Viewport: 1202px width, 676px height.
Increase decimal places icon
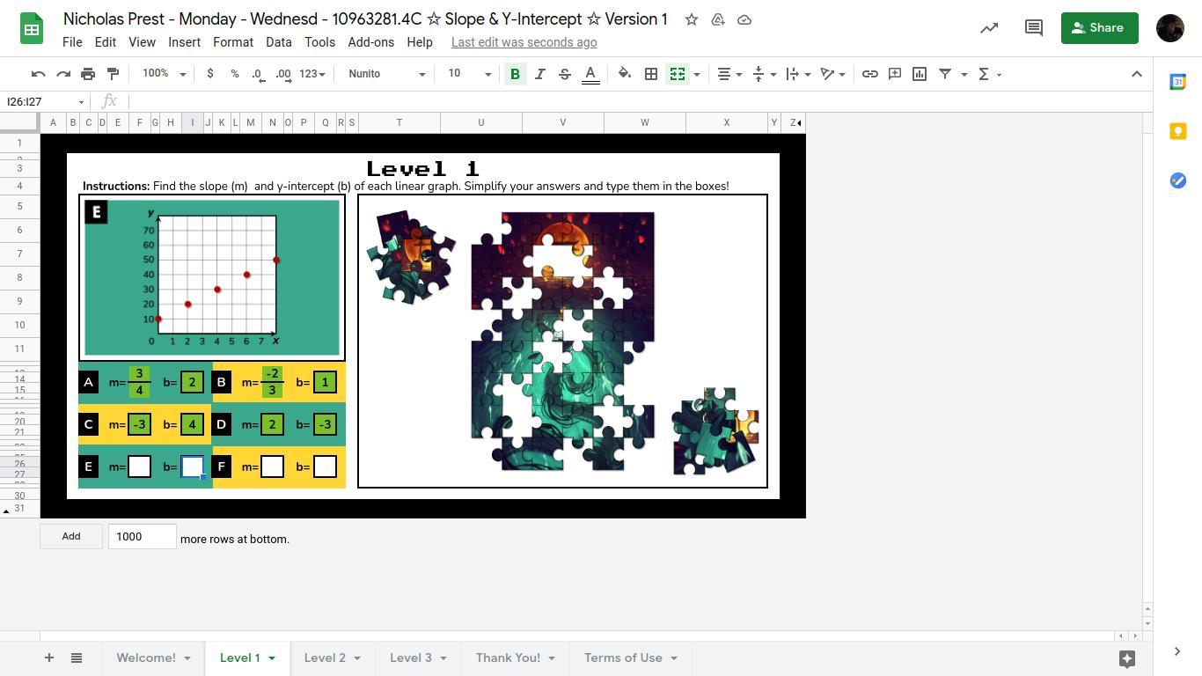click(282, 74)
